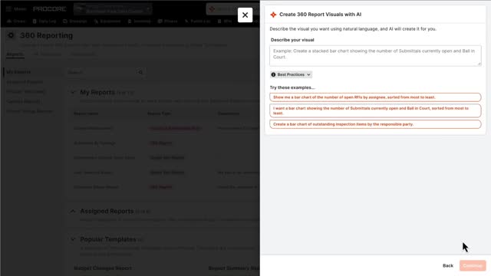The height and width of the screenshot is (276, 491).
Task: Close the AI visuals side panel
Action: [x=245, y=15]
